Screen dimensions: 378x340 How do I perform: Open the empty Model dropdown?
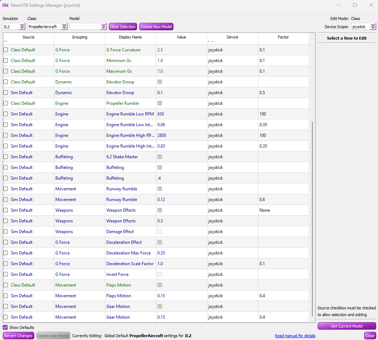pyautogui.click(x=88, y=26)
